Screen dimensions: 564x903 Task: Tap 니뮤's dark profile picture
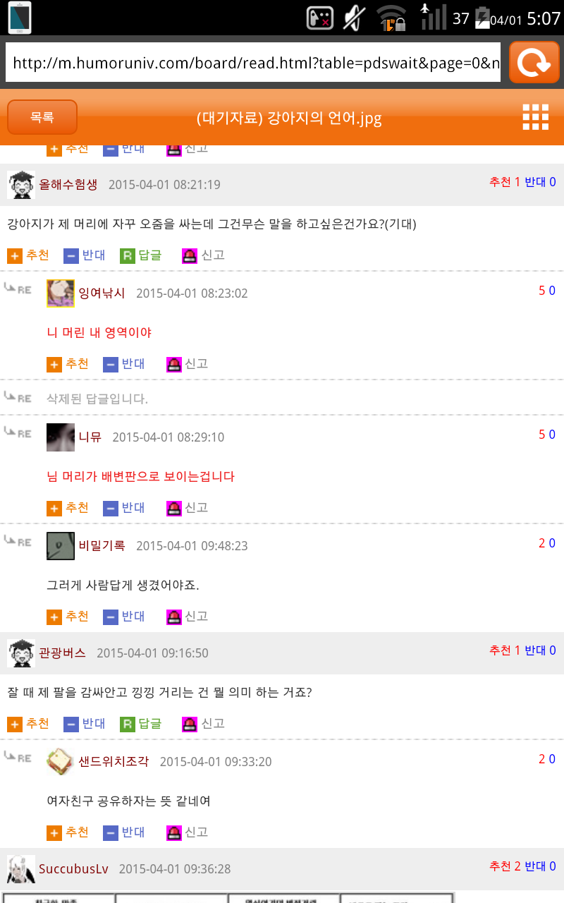[61, 437]
